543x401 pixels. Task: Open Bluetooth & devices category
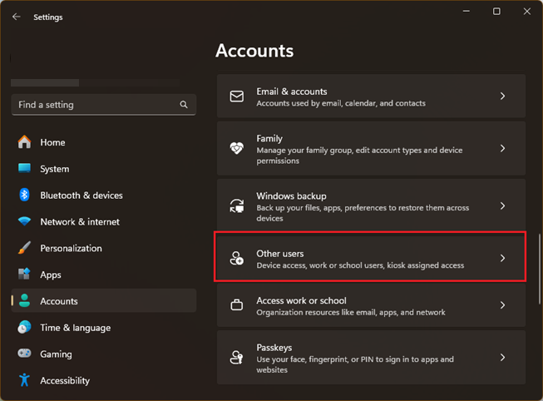click(104, 196)
